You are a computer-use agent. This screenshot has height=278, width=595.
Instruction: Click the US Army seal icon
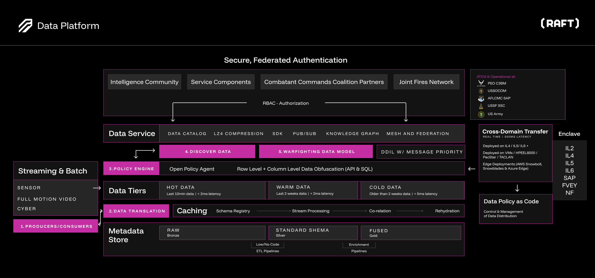[481, 114]
